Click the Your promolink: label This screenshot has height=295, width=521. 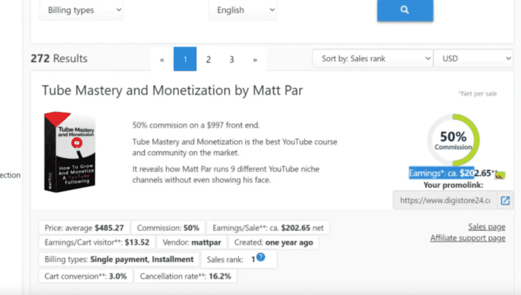(453, 185)
